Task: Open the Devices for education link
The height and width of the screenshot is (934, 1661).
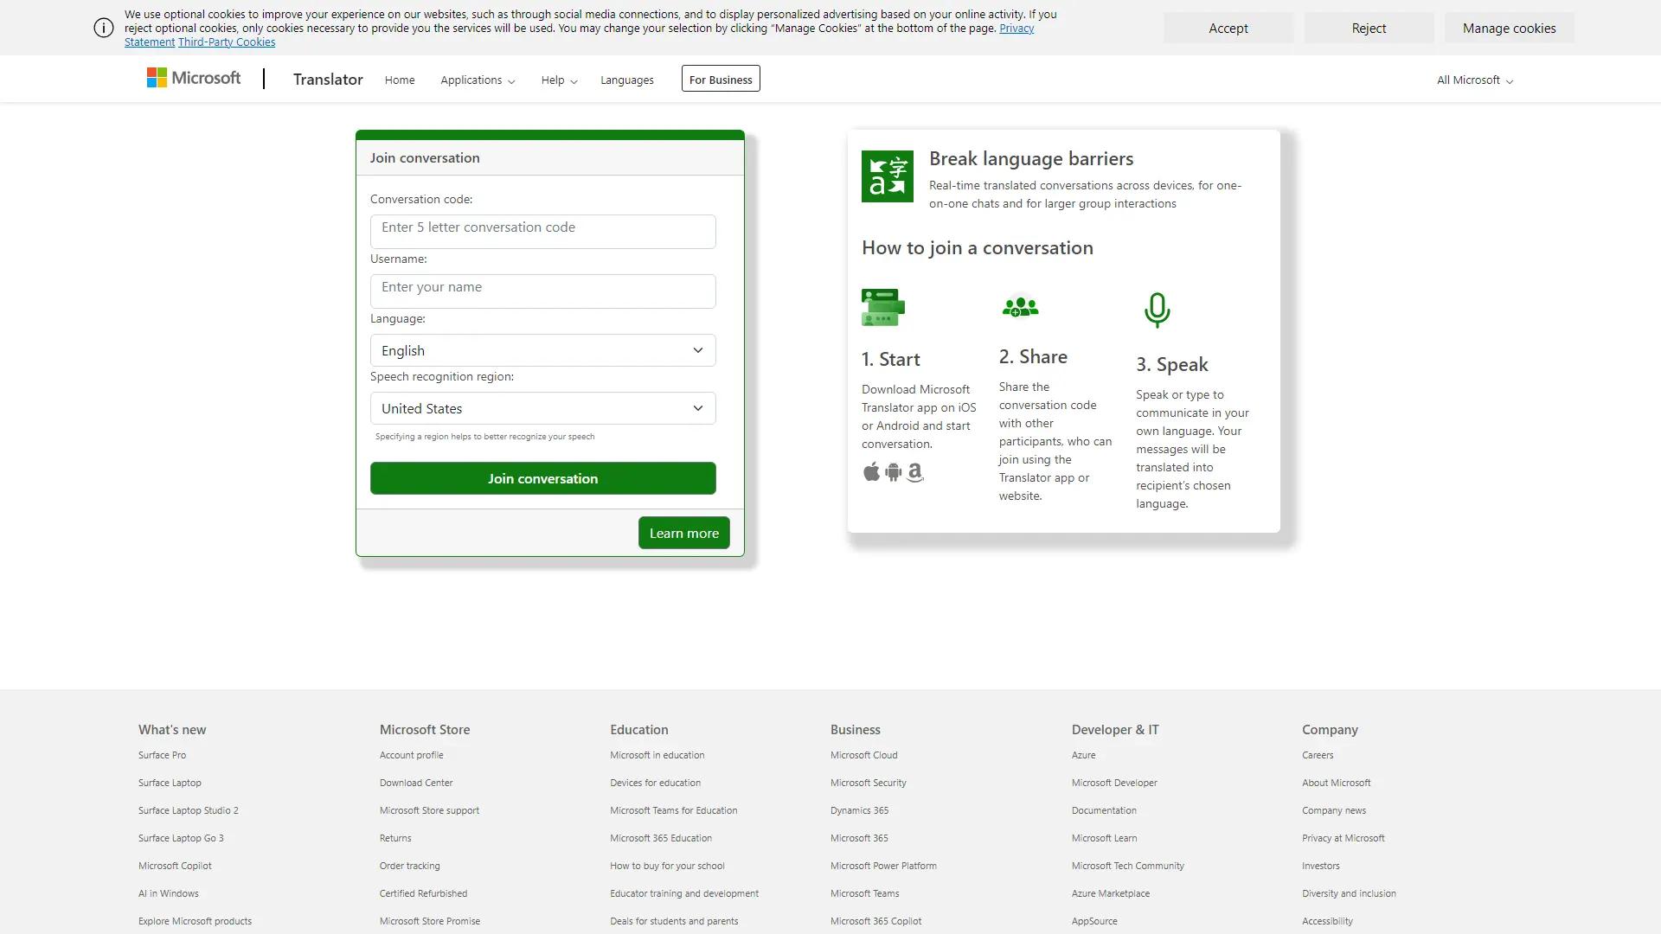Action: coord(656,783)
